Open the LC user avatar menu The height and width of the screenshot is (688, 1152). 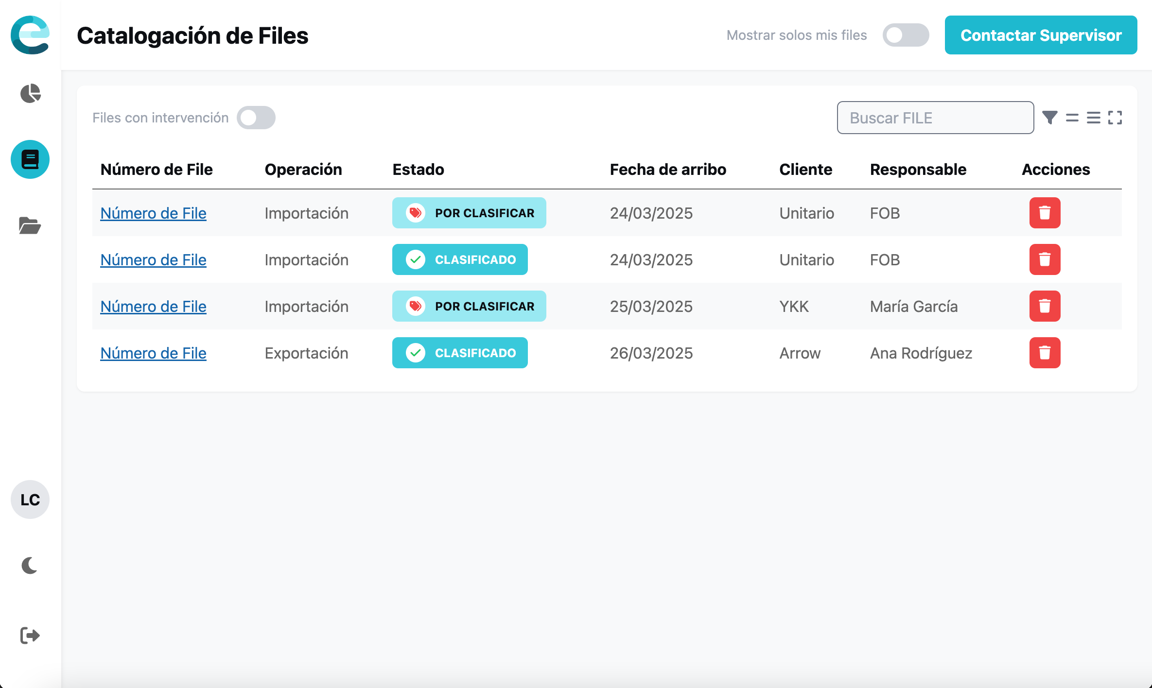[30, 499]
